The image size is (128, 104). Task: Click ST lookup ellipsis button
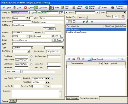(62, 36)
